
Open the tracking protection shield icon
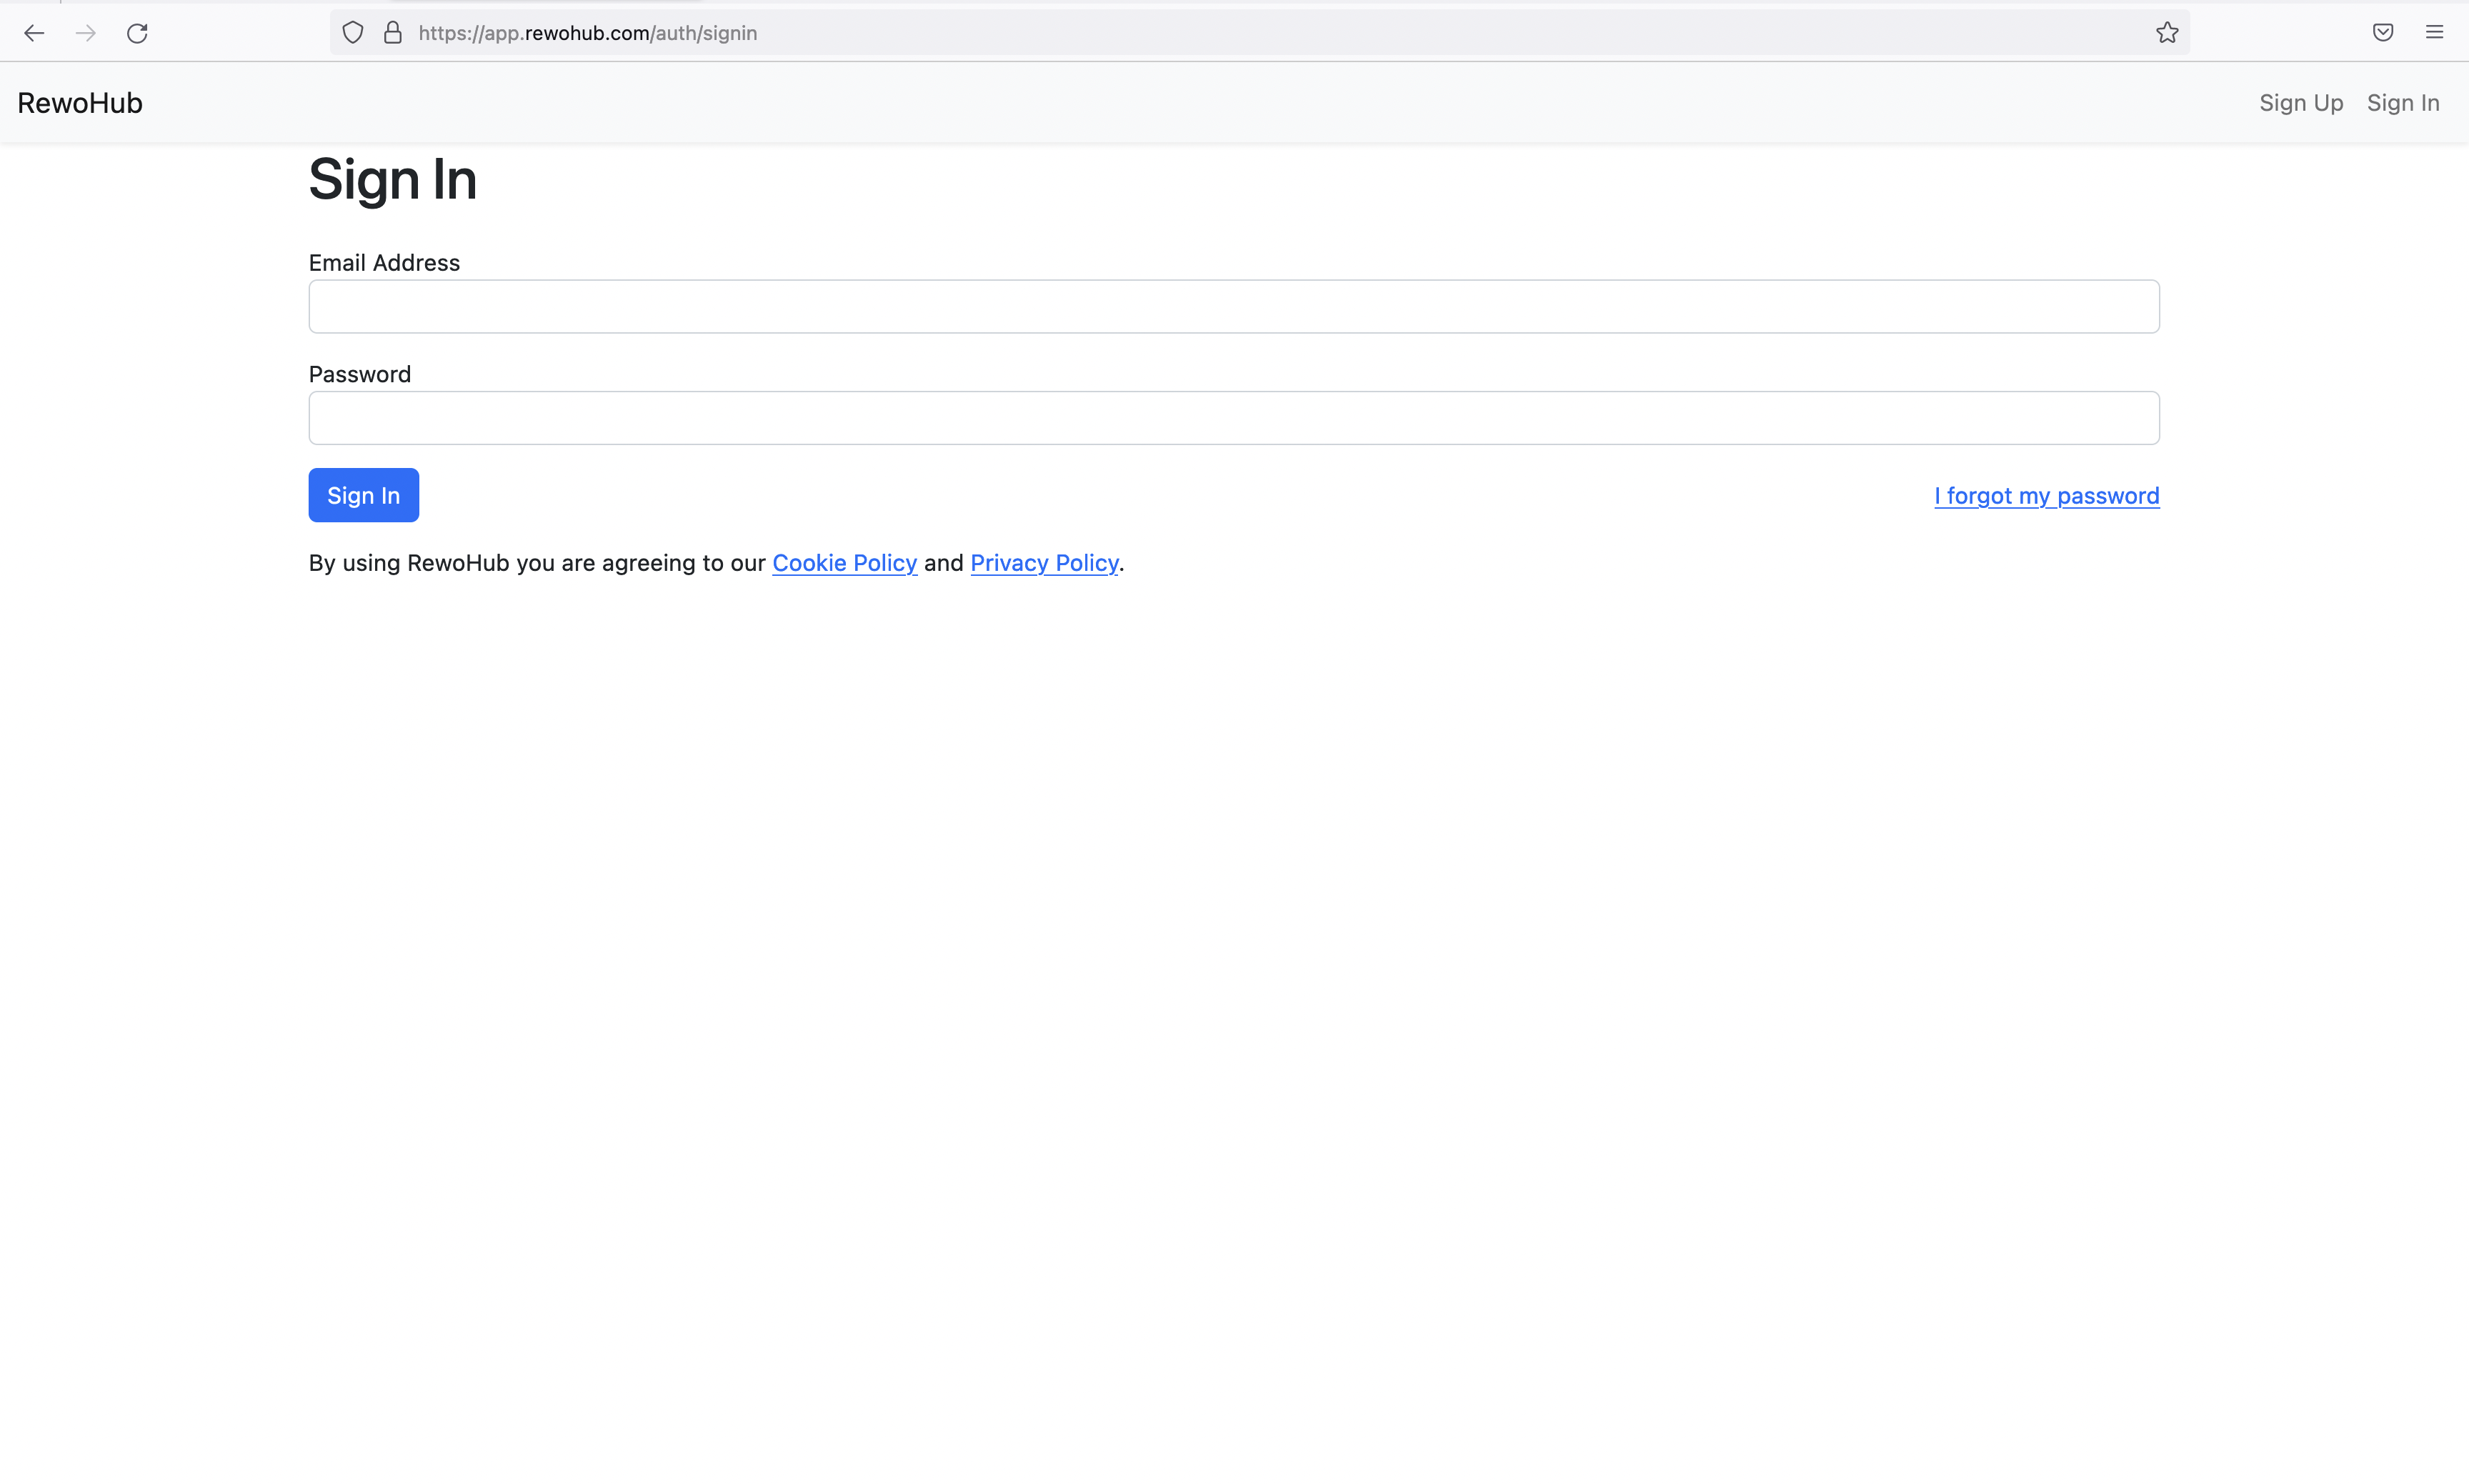point(353,33)
